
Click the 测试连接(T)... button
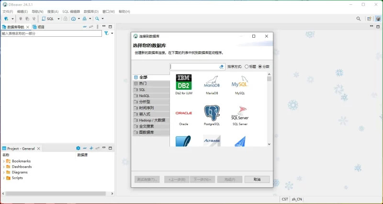pyautogui.click(x=147, y=179)
